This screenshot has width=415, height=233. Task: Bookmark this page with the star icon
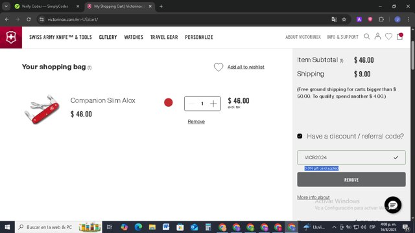344,19
